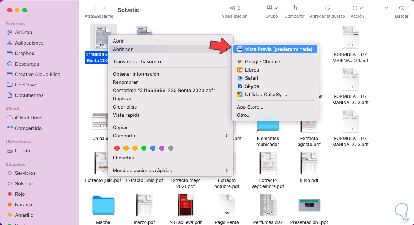Select the Naranja tag in the sidebar

[20, 204]
